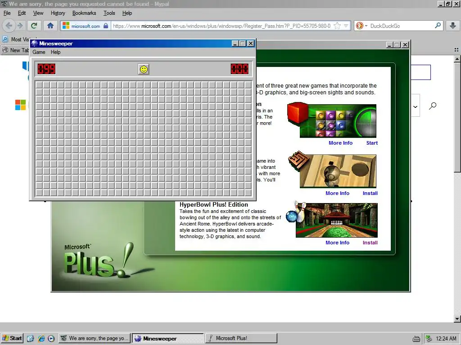Click the magnifier search button in search bar

tap(438, 26)
